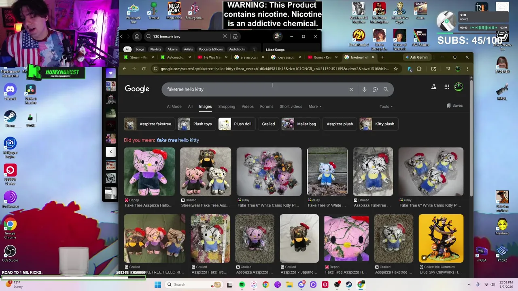This screenshot has width=518, height=291.
Task: Open the Google apps grid
Action: (x=447, y=87)
